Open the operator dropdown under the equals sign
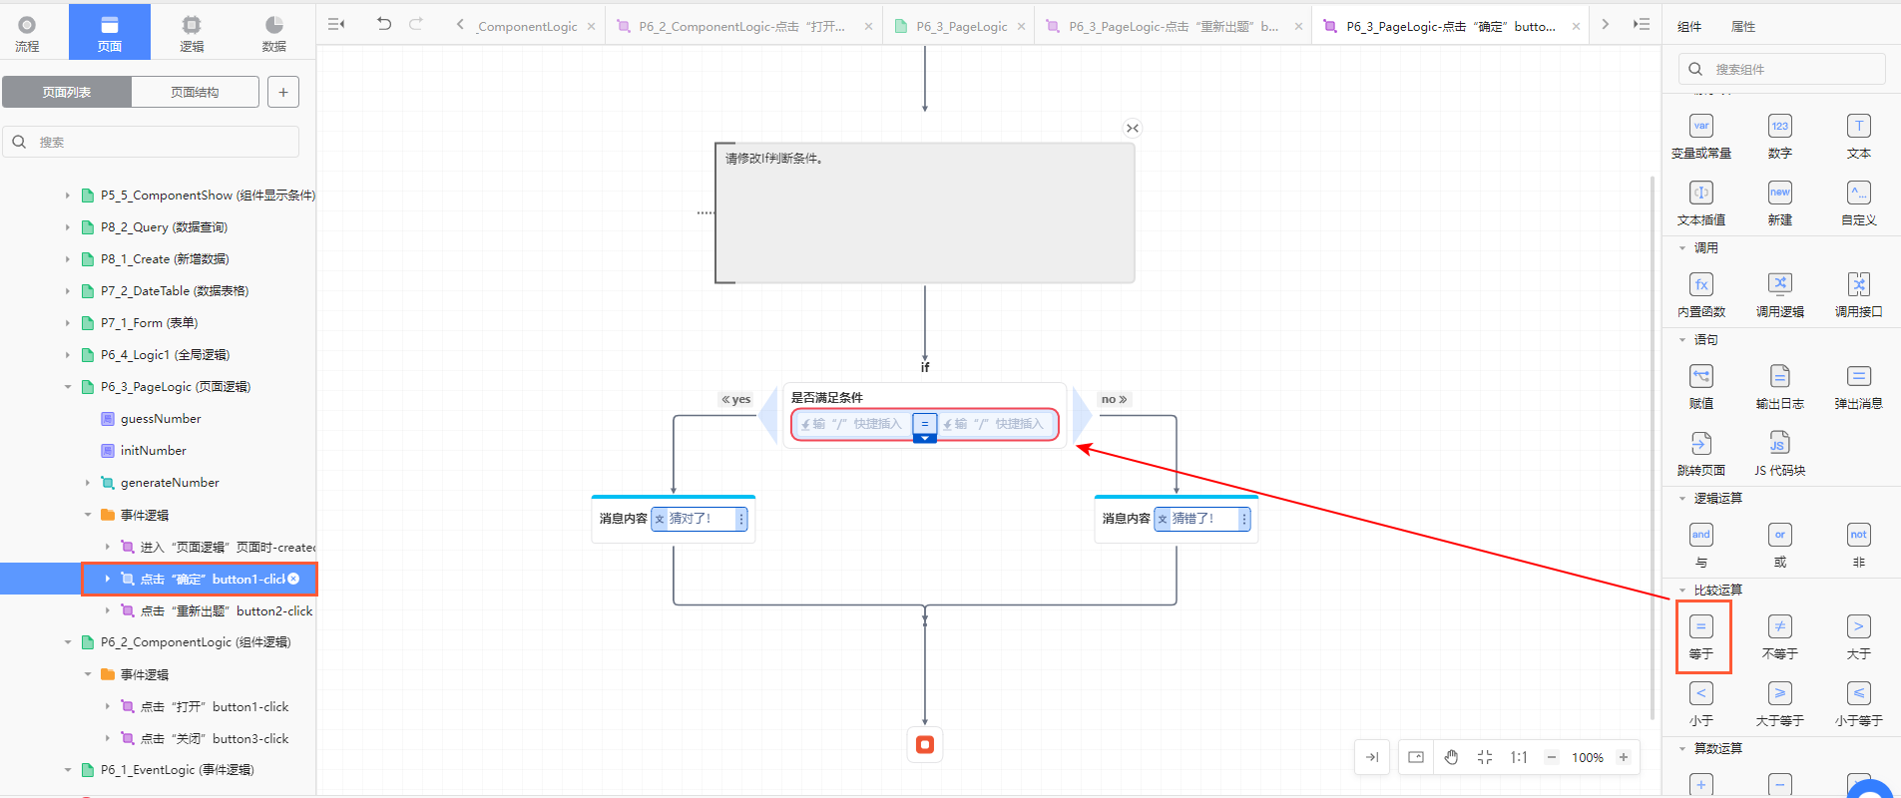 925,438
